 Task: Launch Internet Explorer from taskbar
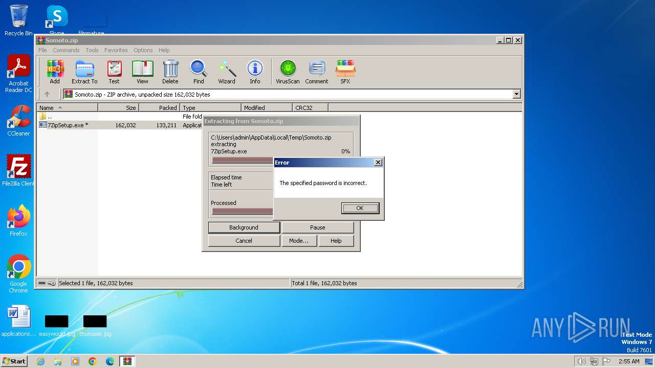(x=40, y=361)
